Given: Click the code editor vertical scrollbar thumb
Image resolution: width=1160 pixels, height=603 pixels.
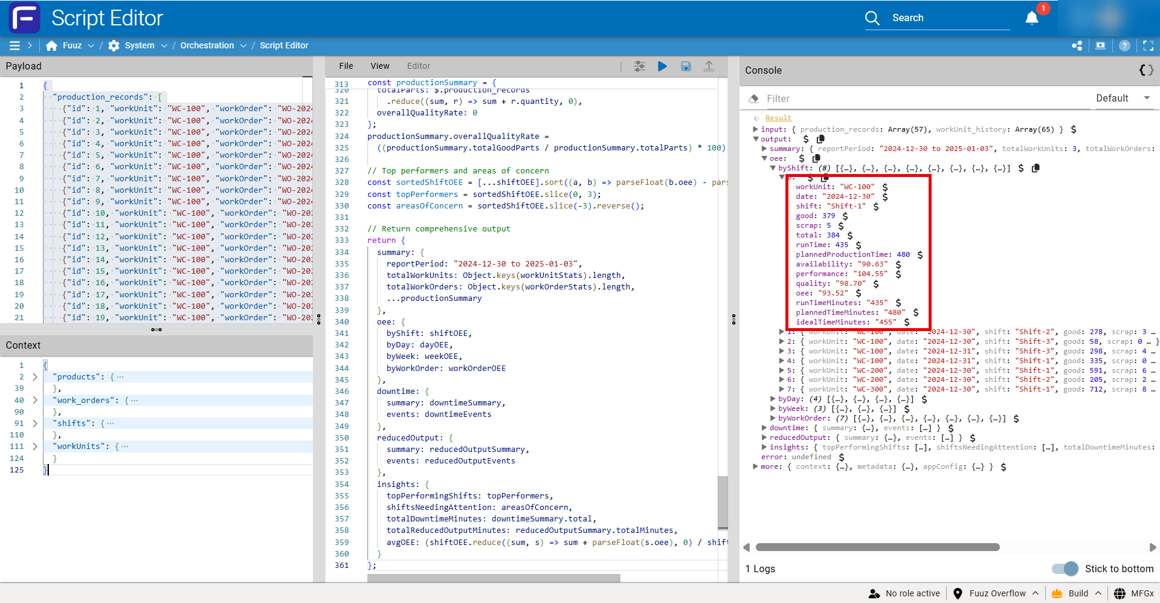Looking at the screenshot, I should (x=723, y=503).
